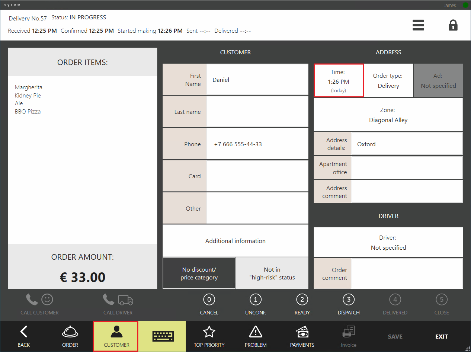The image size is (471, 352).
Task: Open Additional information button
Action: (x=235, y=241)
